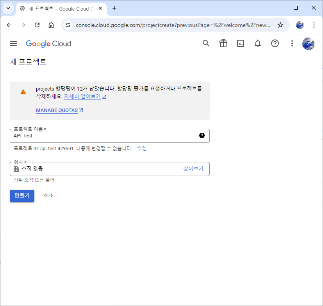Screen dimensions: 323x306
Task: Open a new browser tab
Action: tap(114, 8)
